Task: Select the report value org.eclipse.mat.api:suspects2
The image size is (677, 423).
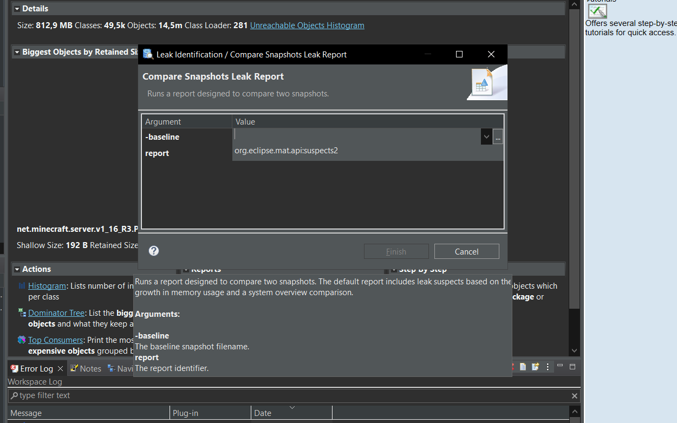Action: coord(286,151)
